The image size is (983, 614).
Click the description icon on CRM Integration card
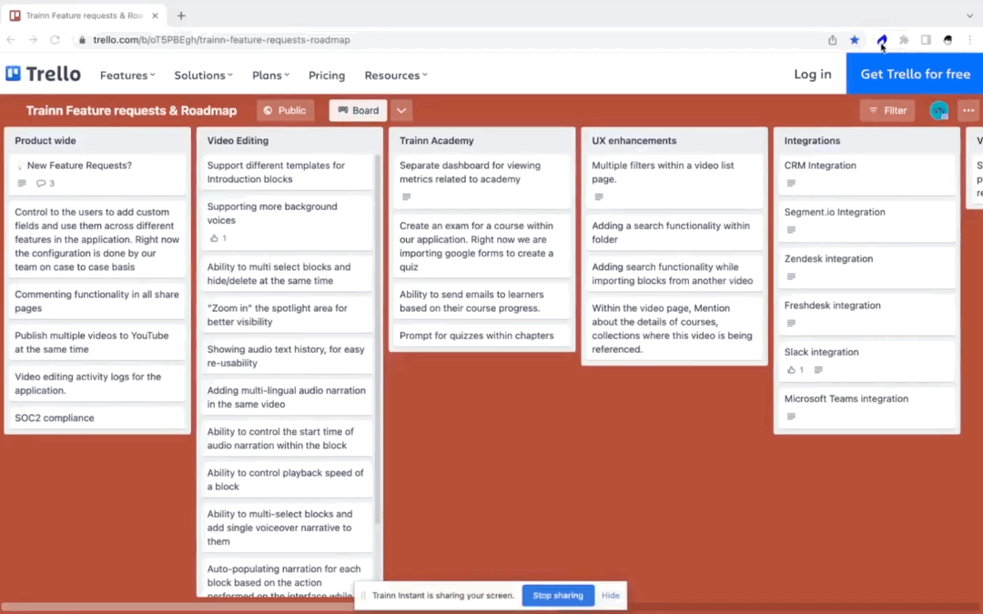click(791, 183)
